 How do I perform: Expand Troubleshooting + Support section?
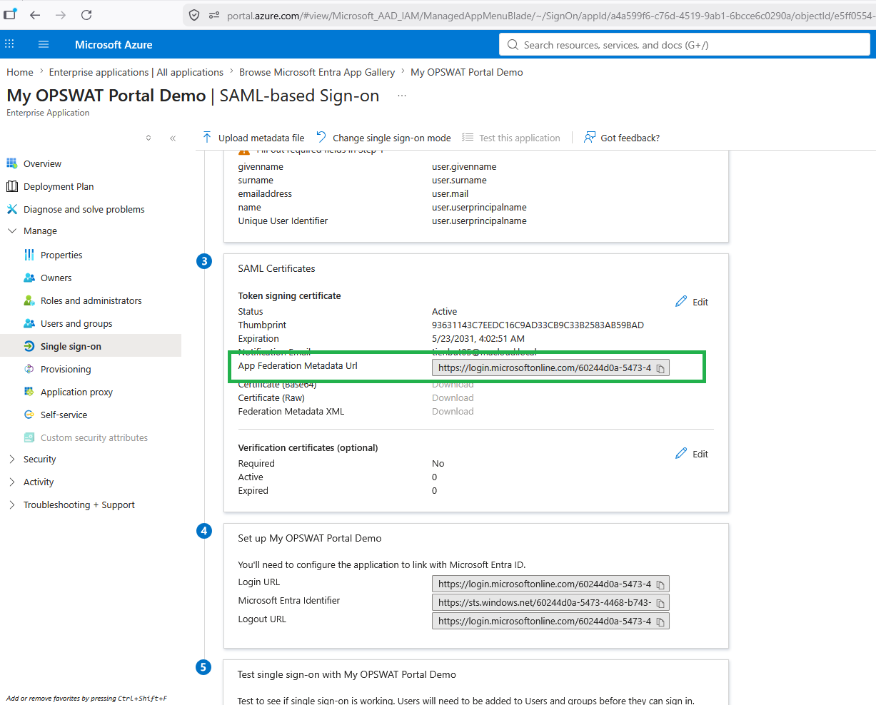pyautogui.click(x=12, y=504)
